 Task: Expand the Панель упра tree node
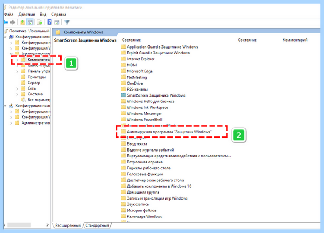[17, 71]
